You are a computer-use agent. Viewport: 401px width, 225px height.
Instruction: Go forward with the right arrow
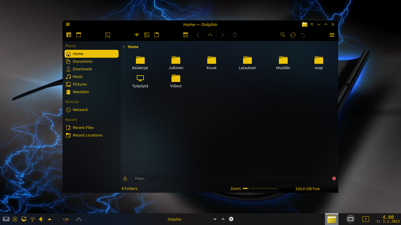tap(223, 35)
